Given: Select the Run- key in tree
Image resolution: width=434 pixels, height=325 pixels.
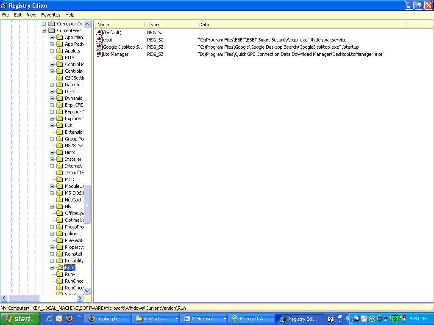Looking at the screenshot, I should click(70, 274).
